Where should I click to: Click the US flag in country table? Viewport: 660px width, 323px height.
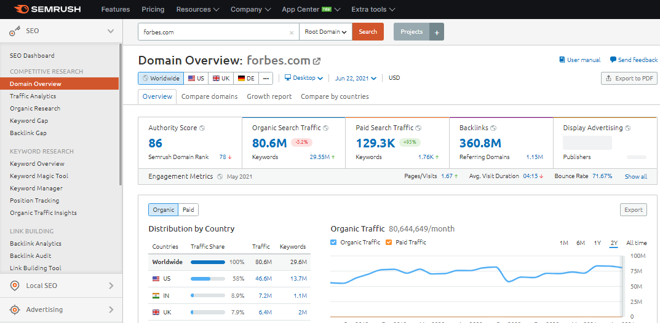(156, 278)
